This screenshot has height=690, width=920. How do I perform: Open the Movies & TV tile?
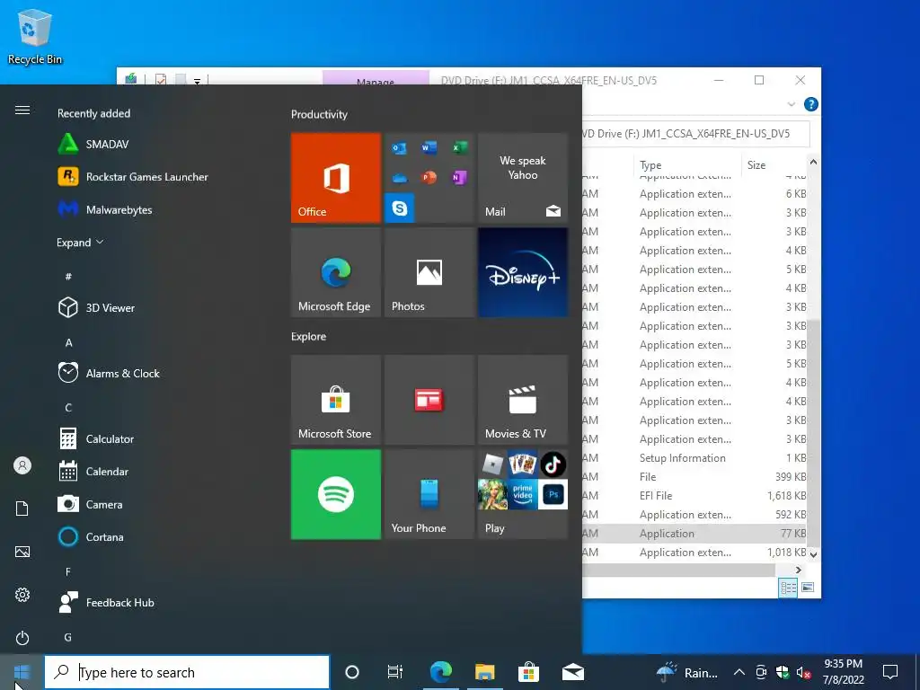tap(523, 400)
